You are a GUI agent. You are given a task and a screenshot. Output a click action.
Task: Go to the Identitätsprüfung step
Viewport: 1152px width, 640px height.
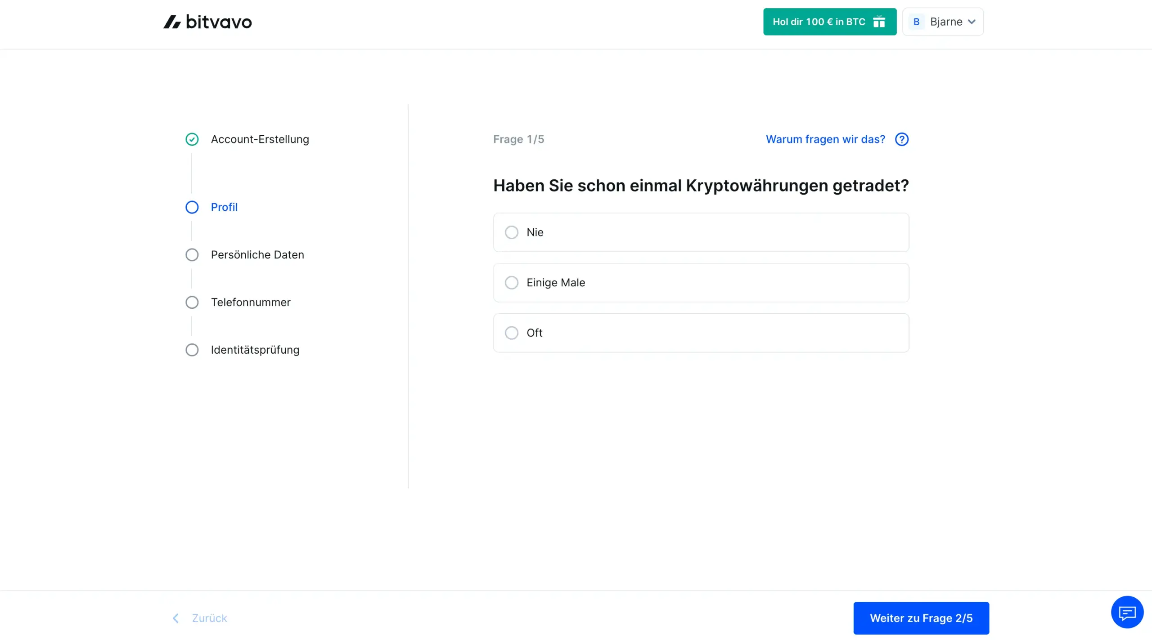pyautogui.click(x=255, y=350)
